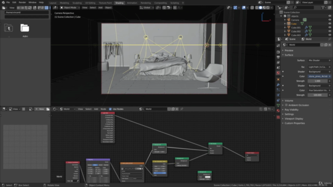Click the parent directory folder icon in file browser
The height and width of the screenshot is (187, 333).
coord(8,28)
